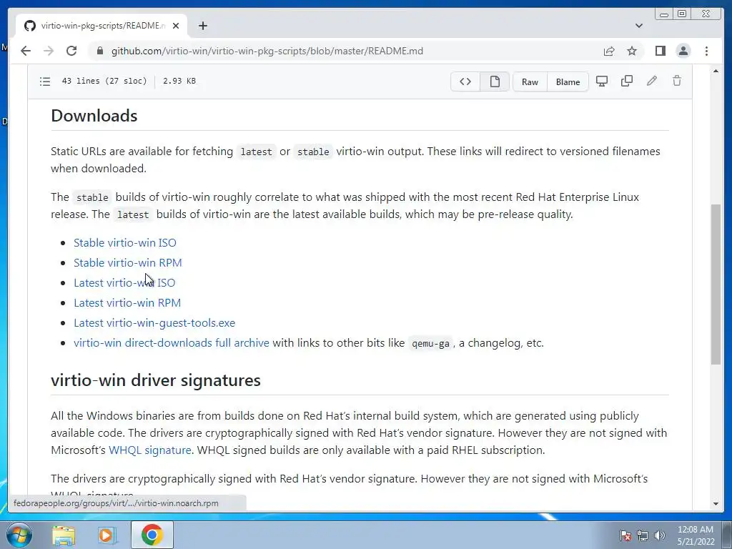Open the network status tray icon
Viewport: 732px width, 549px height.
click(643, 535)
